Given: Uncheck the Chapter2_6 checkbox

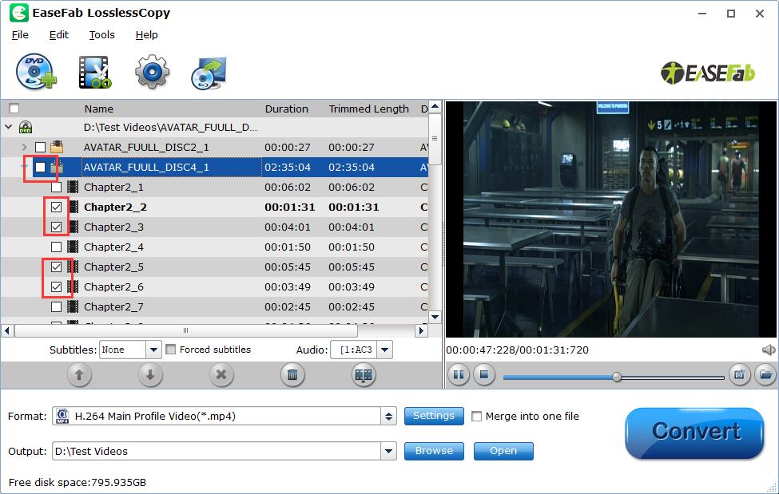Looking at the screenshot, I should tap(56, 287).
